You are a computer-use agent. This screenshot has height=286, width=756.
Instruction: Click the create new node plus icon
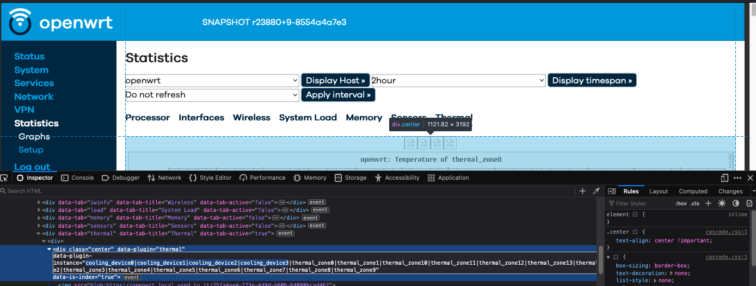tap(582, 191)
